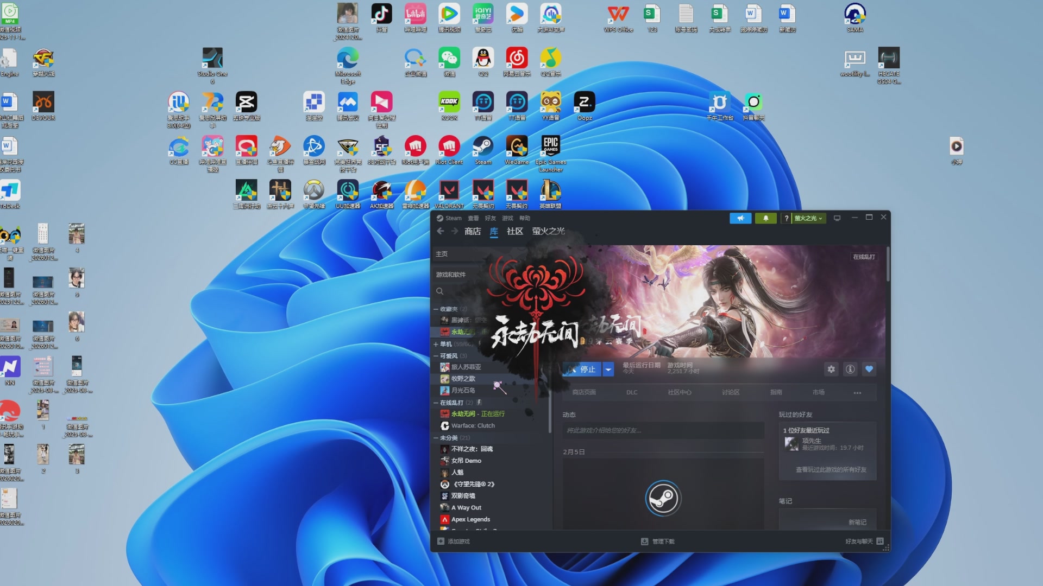The width and height of the screenshot is (1043, 586).
Task: Open the 萤火之光 account dropdown
Action: point(808,218)
